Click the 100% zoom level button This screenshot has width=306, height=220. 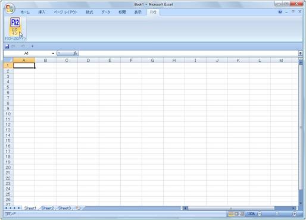[x=251, y=213]
